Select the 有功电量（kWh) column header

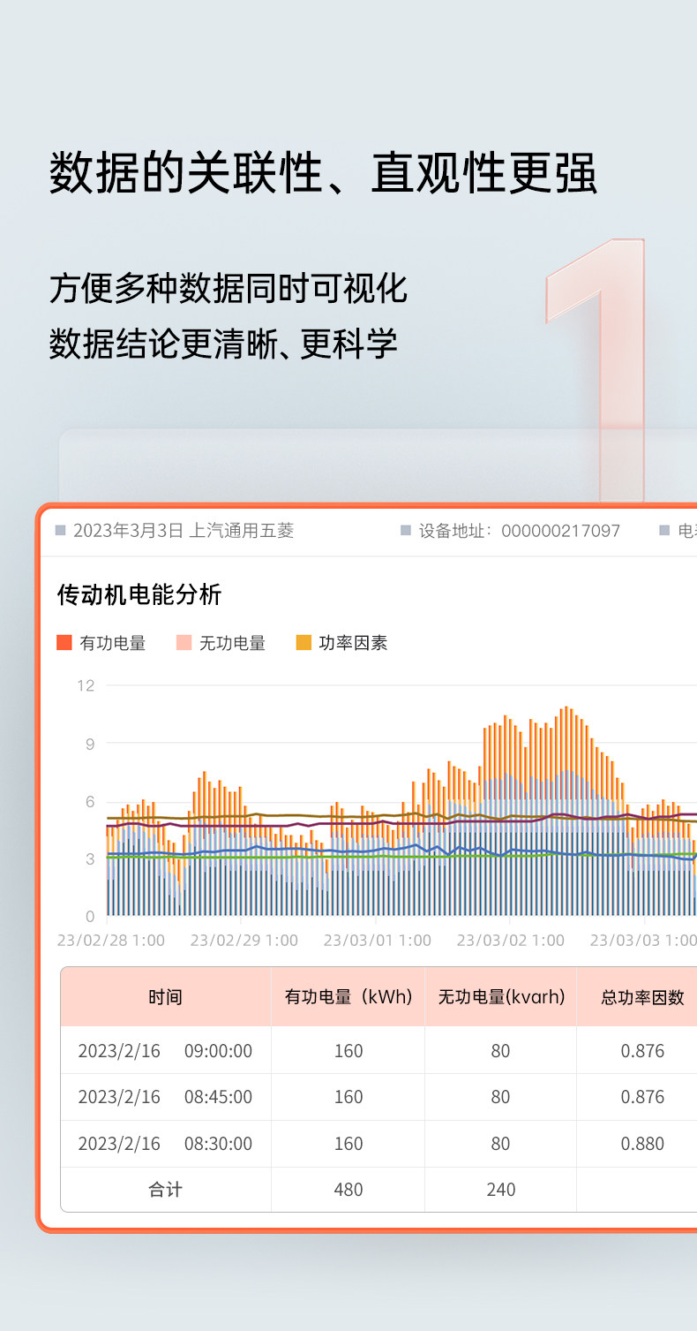348,997
